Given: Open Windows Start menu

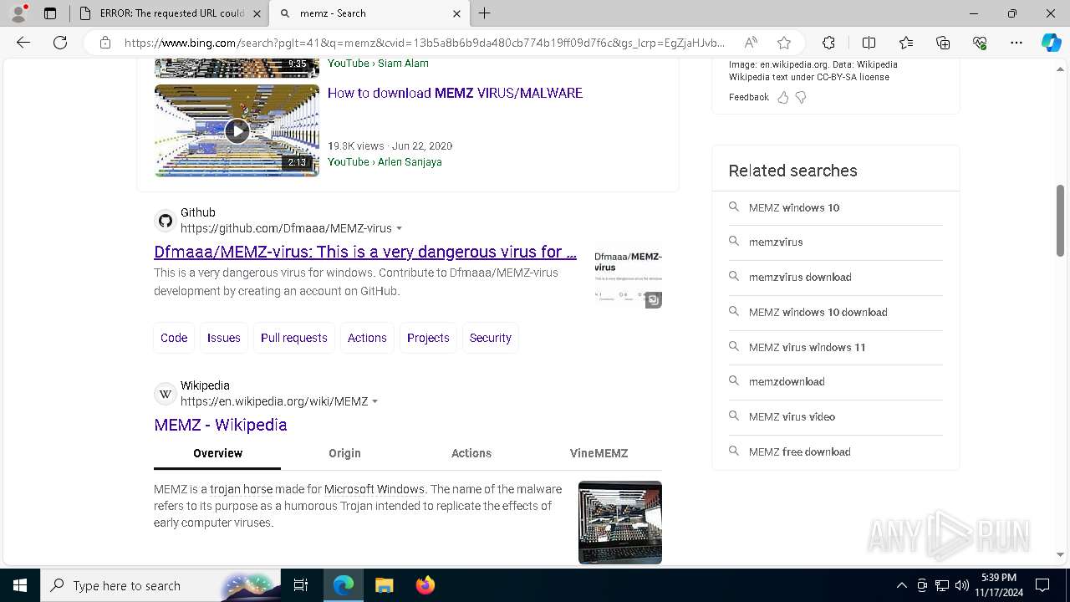Looking at the screenshot, I should click(x=19, y=585).
